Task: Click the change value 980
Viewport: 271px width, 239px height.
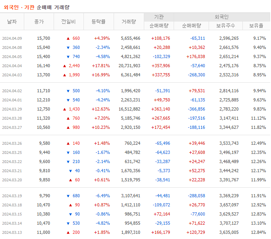Action: (x=76, y=128)
